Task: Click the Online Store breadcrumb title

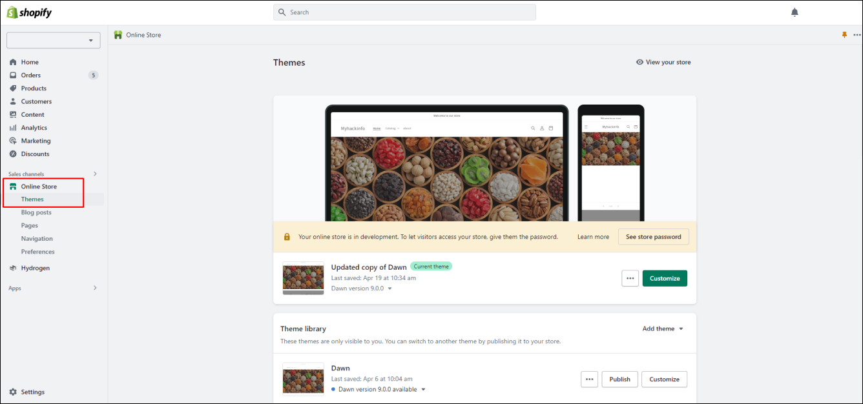Action: (143, 35)
